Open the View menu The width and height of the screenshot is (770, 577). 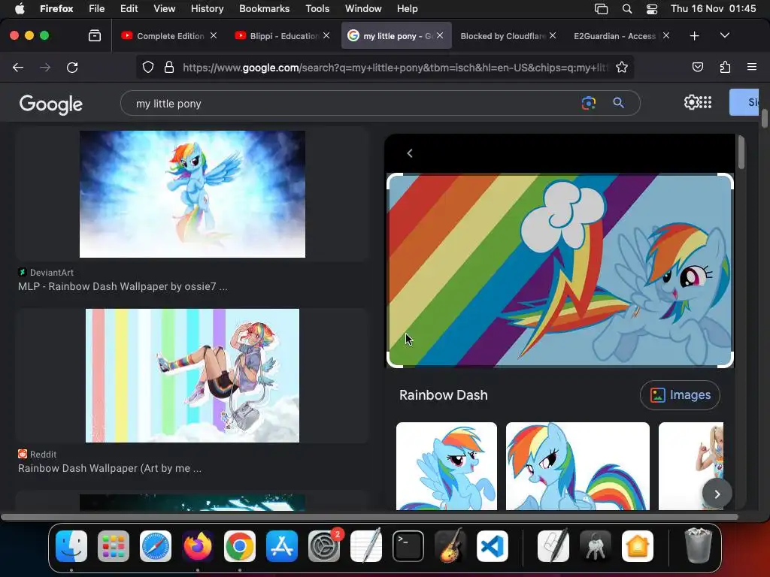164,8
